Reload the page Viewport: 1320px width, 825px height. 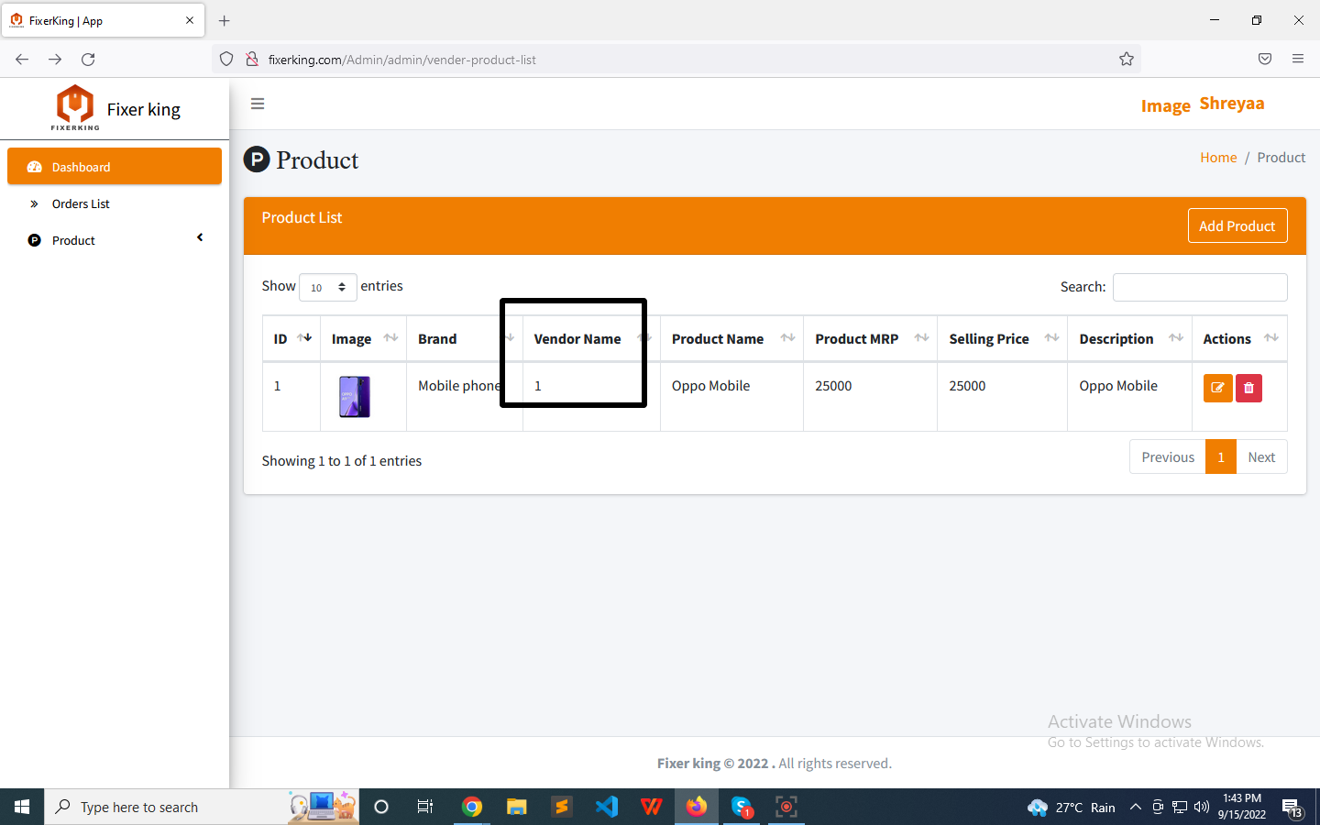[x=88, y=59]
